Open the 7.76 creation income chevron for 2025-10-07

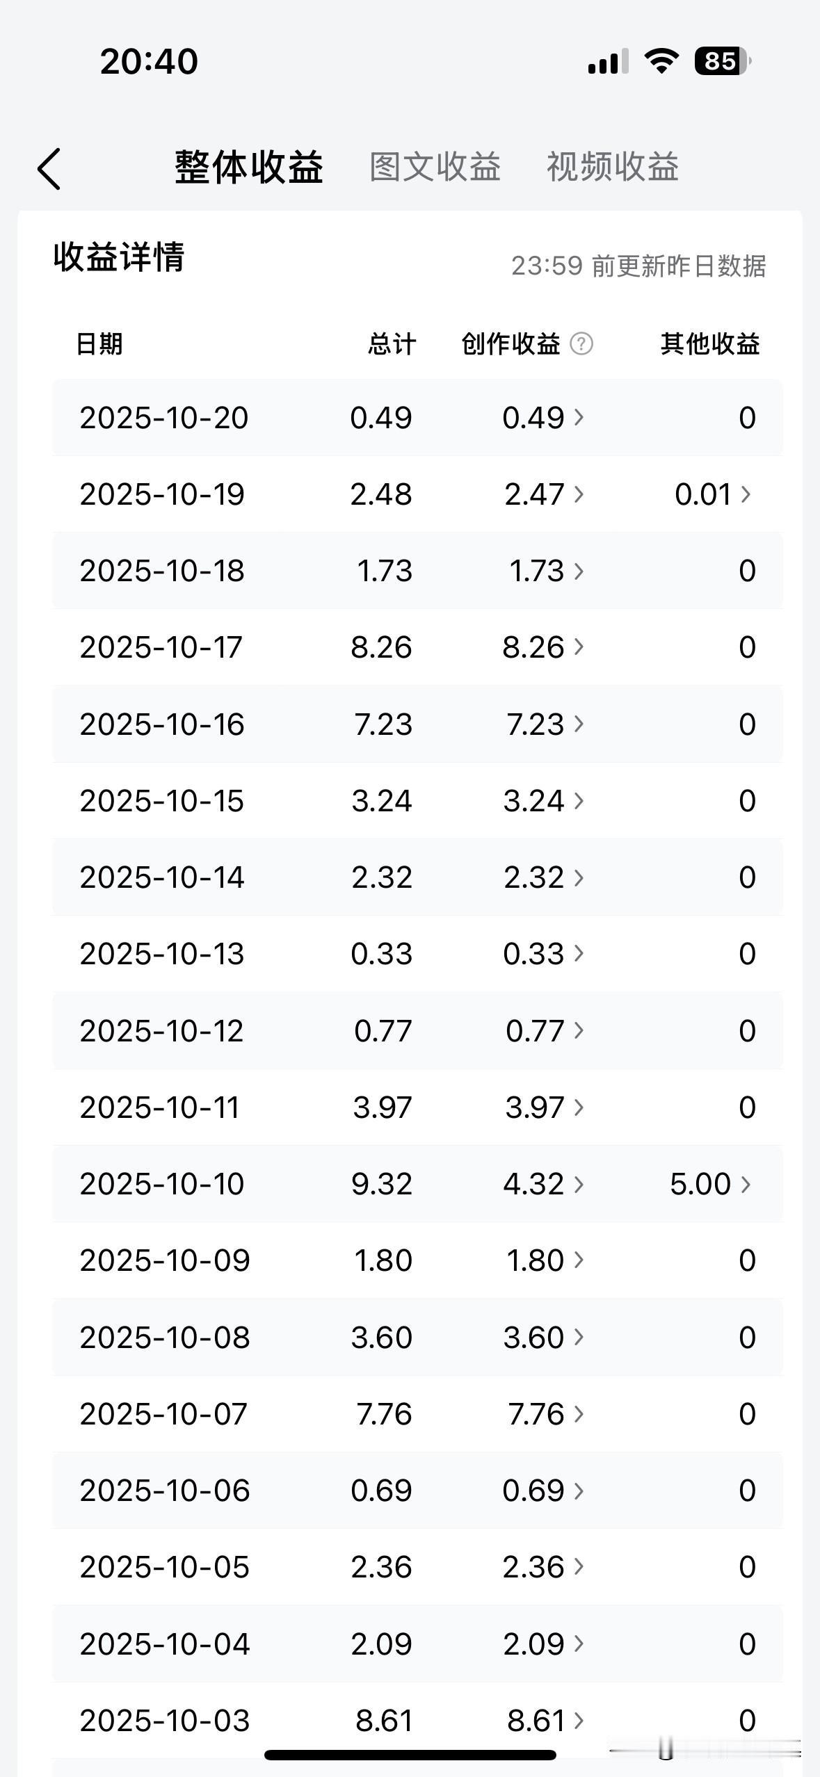click(579, 1414)
